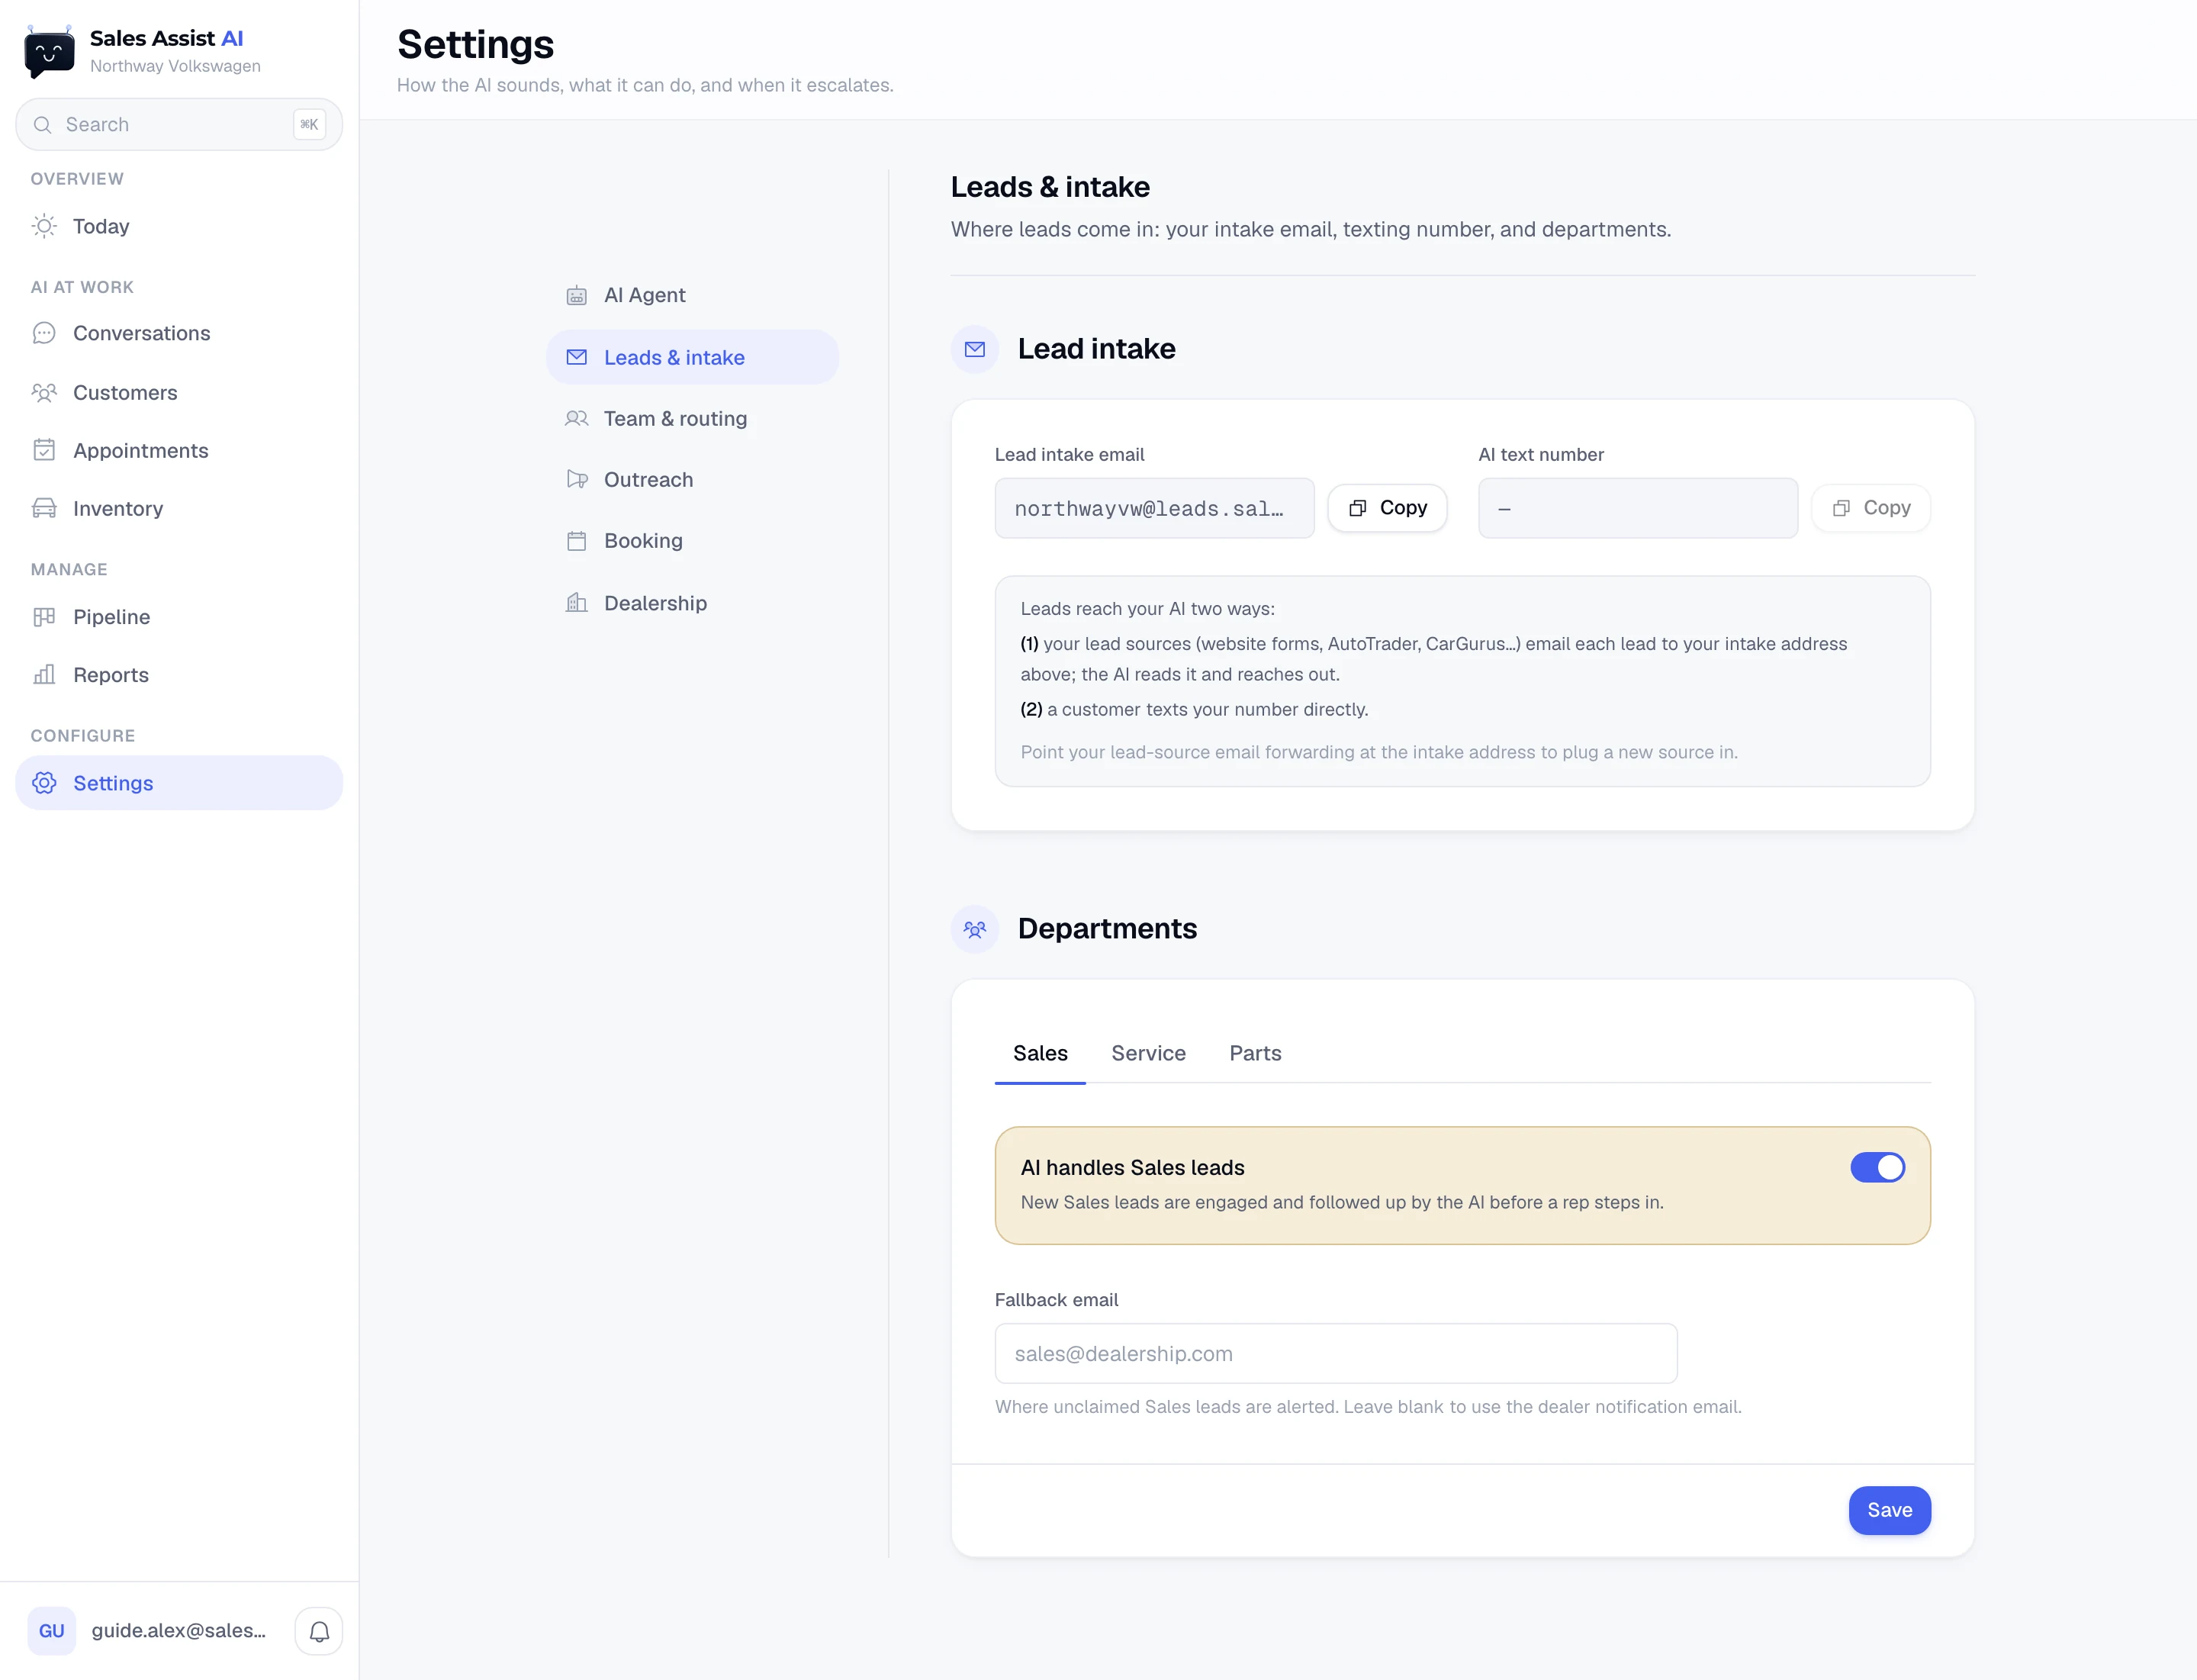Open the guide.alex account menu
Screen dimensions: 2197x1680
click(x=179, y=1631)
